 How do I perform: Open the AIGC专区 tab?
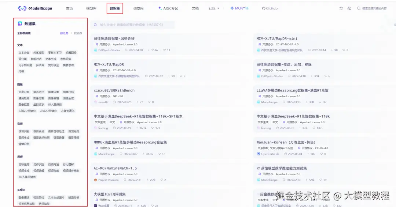pos(168,8)
